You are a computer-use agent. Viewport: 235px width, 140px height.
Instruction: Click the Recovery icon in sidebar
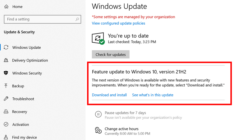click(6, 111)
